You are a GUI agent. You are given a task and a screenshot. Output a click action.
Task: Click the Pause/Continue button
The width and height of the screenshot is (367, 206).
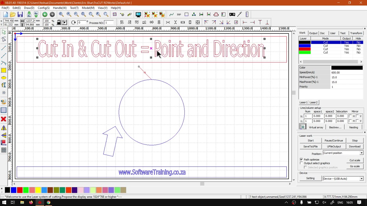tap(334, 140)
